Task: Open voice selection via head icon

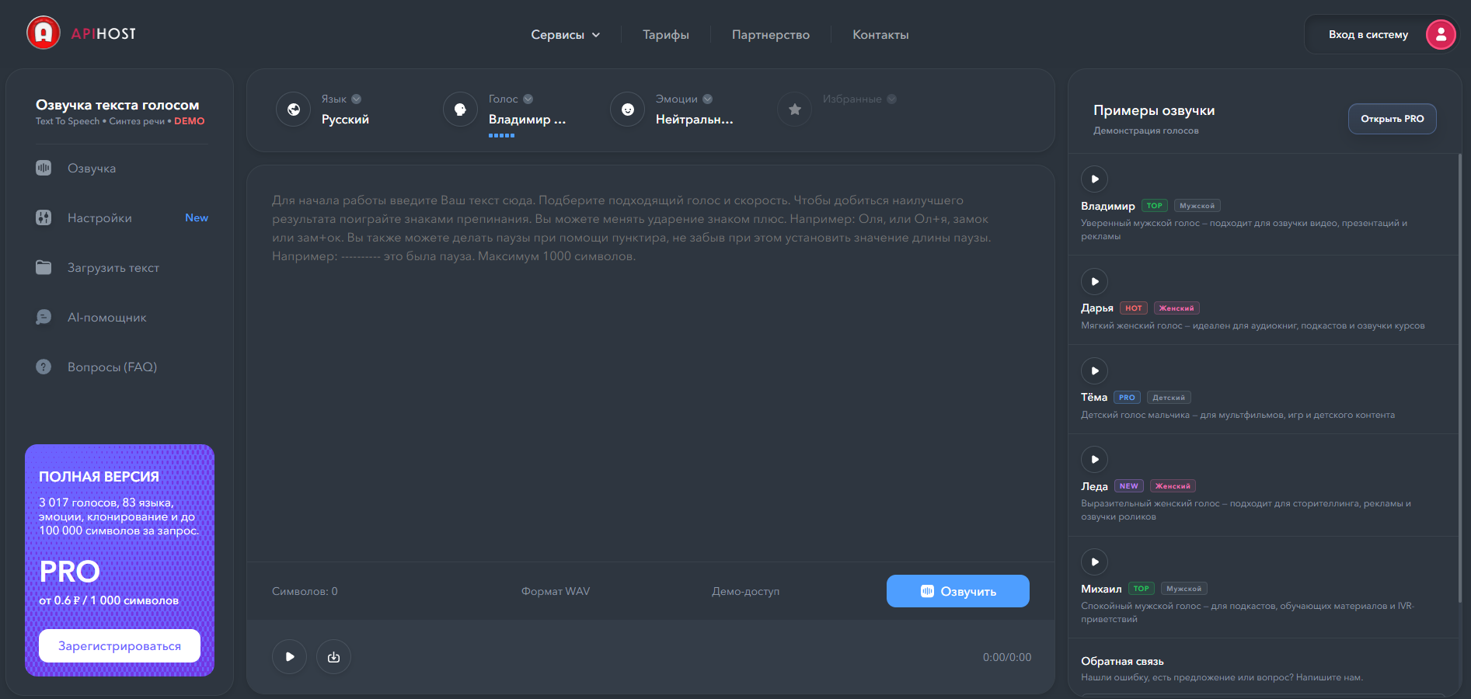Action: 460,110
